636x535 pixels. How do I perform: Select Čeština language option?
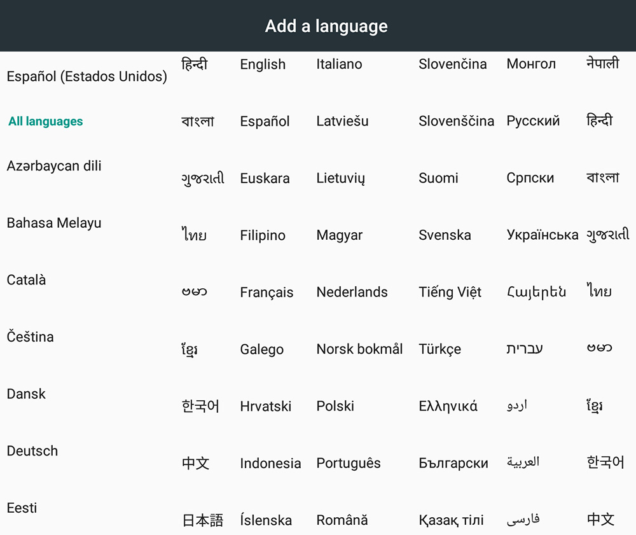[x=30, y=337]
